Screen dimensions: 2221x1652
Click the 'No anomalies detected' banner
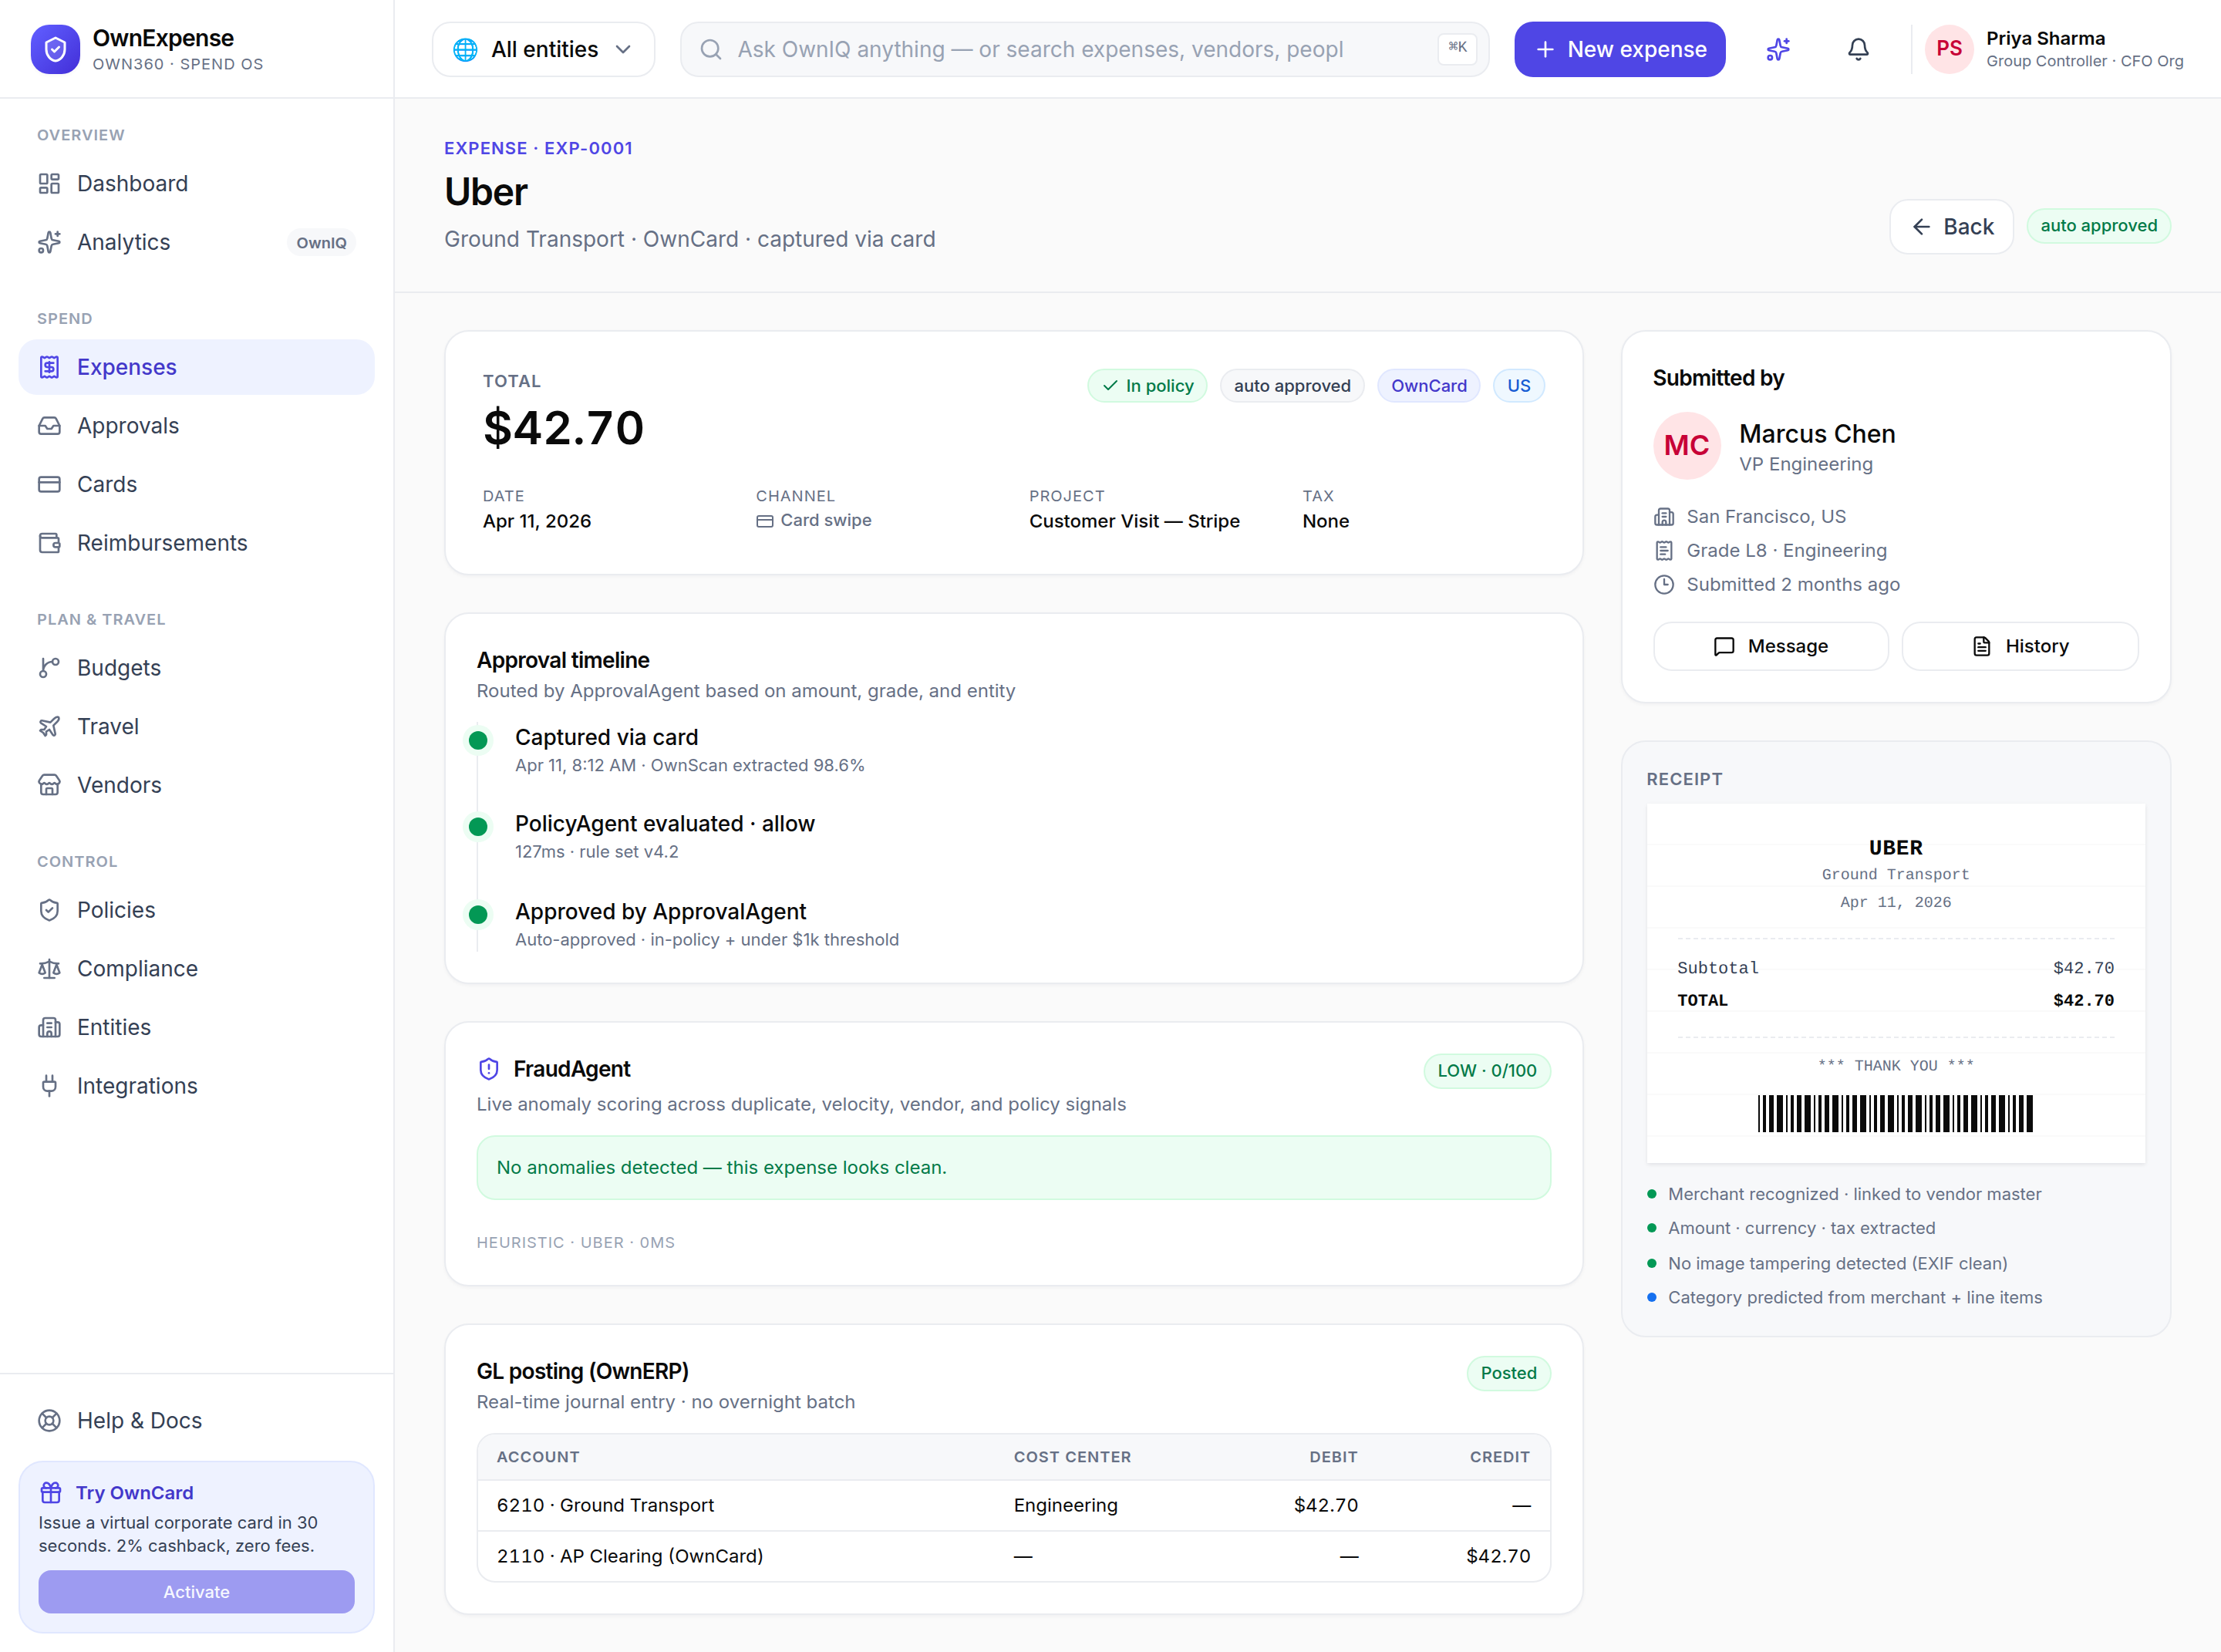point(1013,1168)
